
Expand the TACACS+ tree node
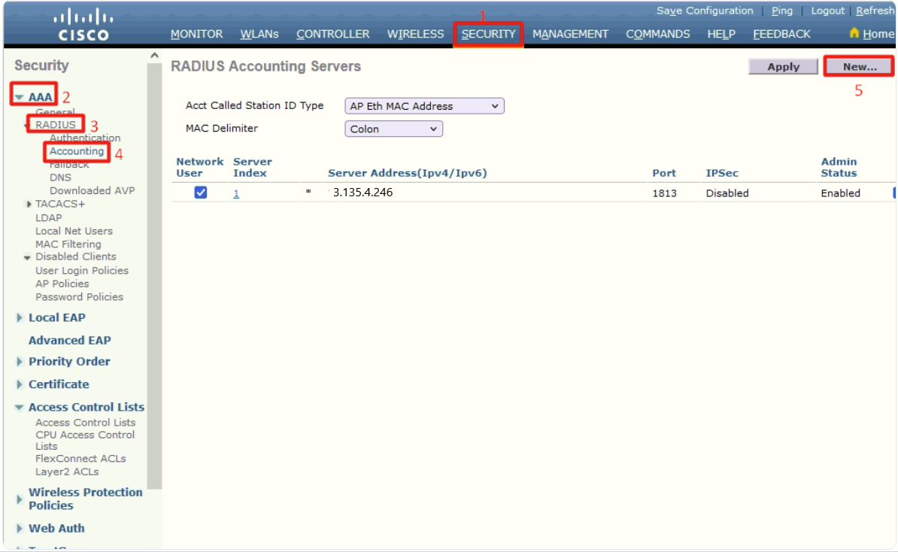tap(29, 204)
